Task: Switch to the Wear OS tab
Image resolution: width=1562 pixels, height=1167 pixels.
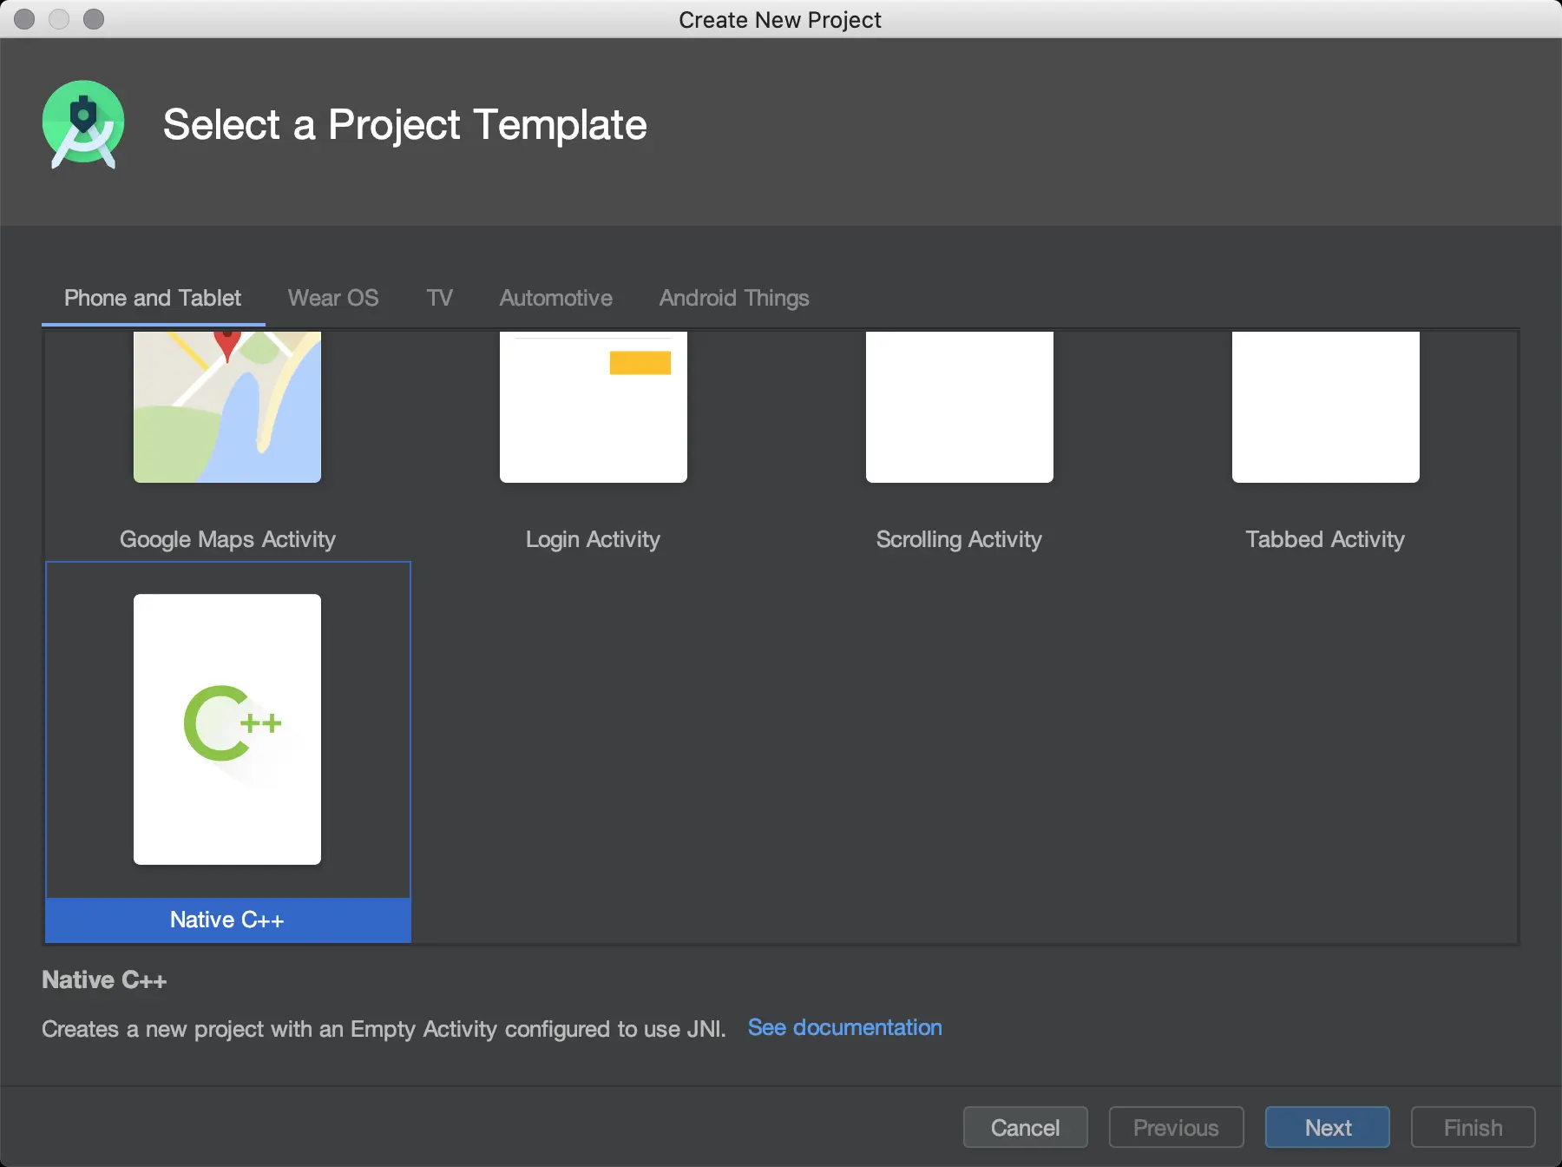Action: click(333, 298)
